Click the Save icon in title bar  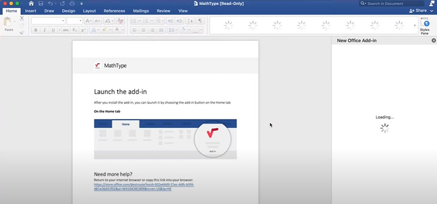click(x=41, y=4)
